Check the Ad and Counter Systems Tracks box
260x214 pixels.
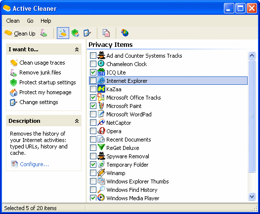click(x=93, y=56)
